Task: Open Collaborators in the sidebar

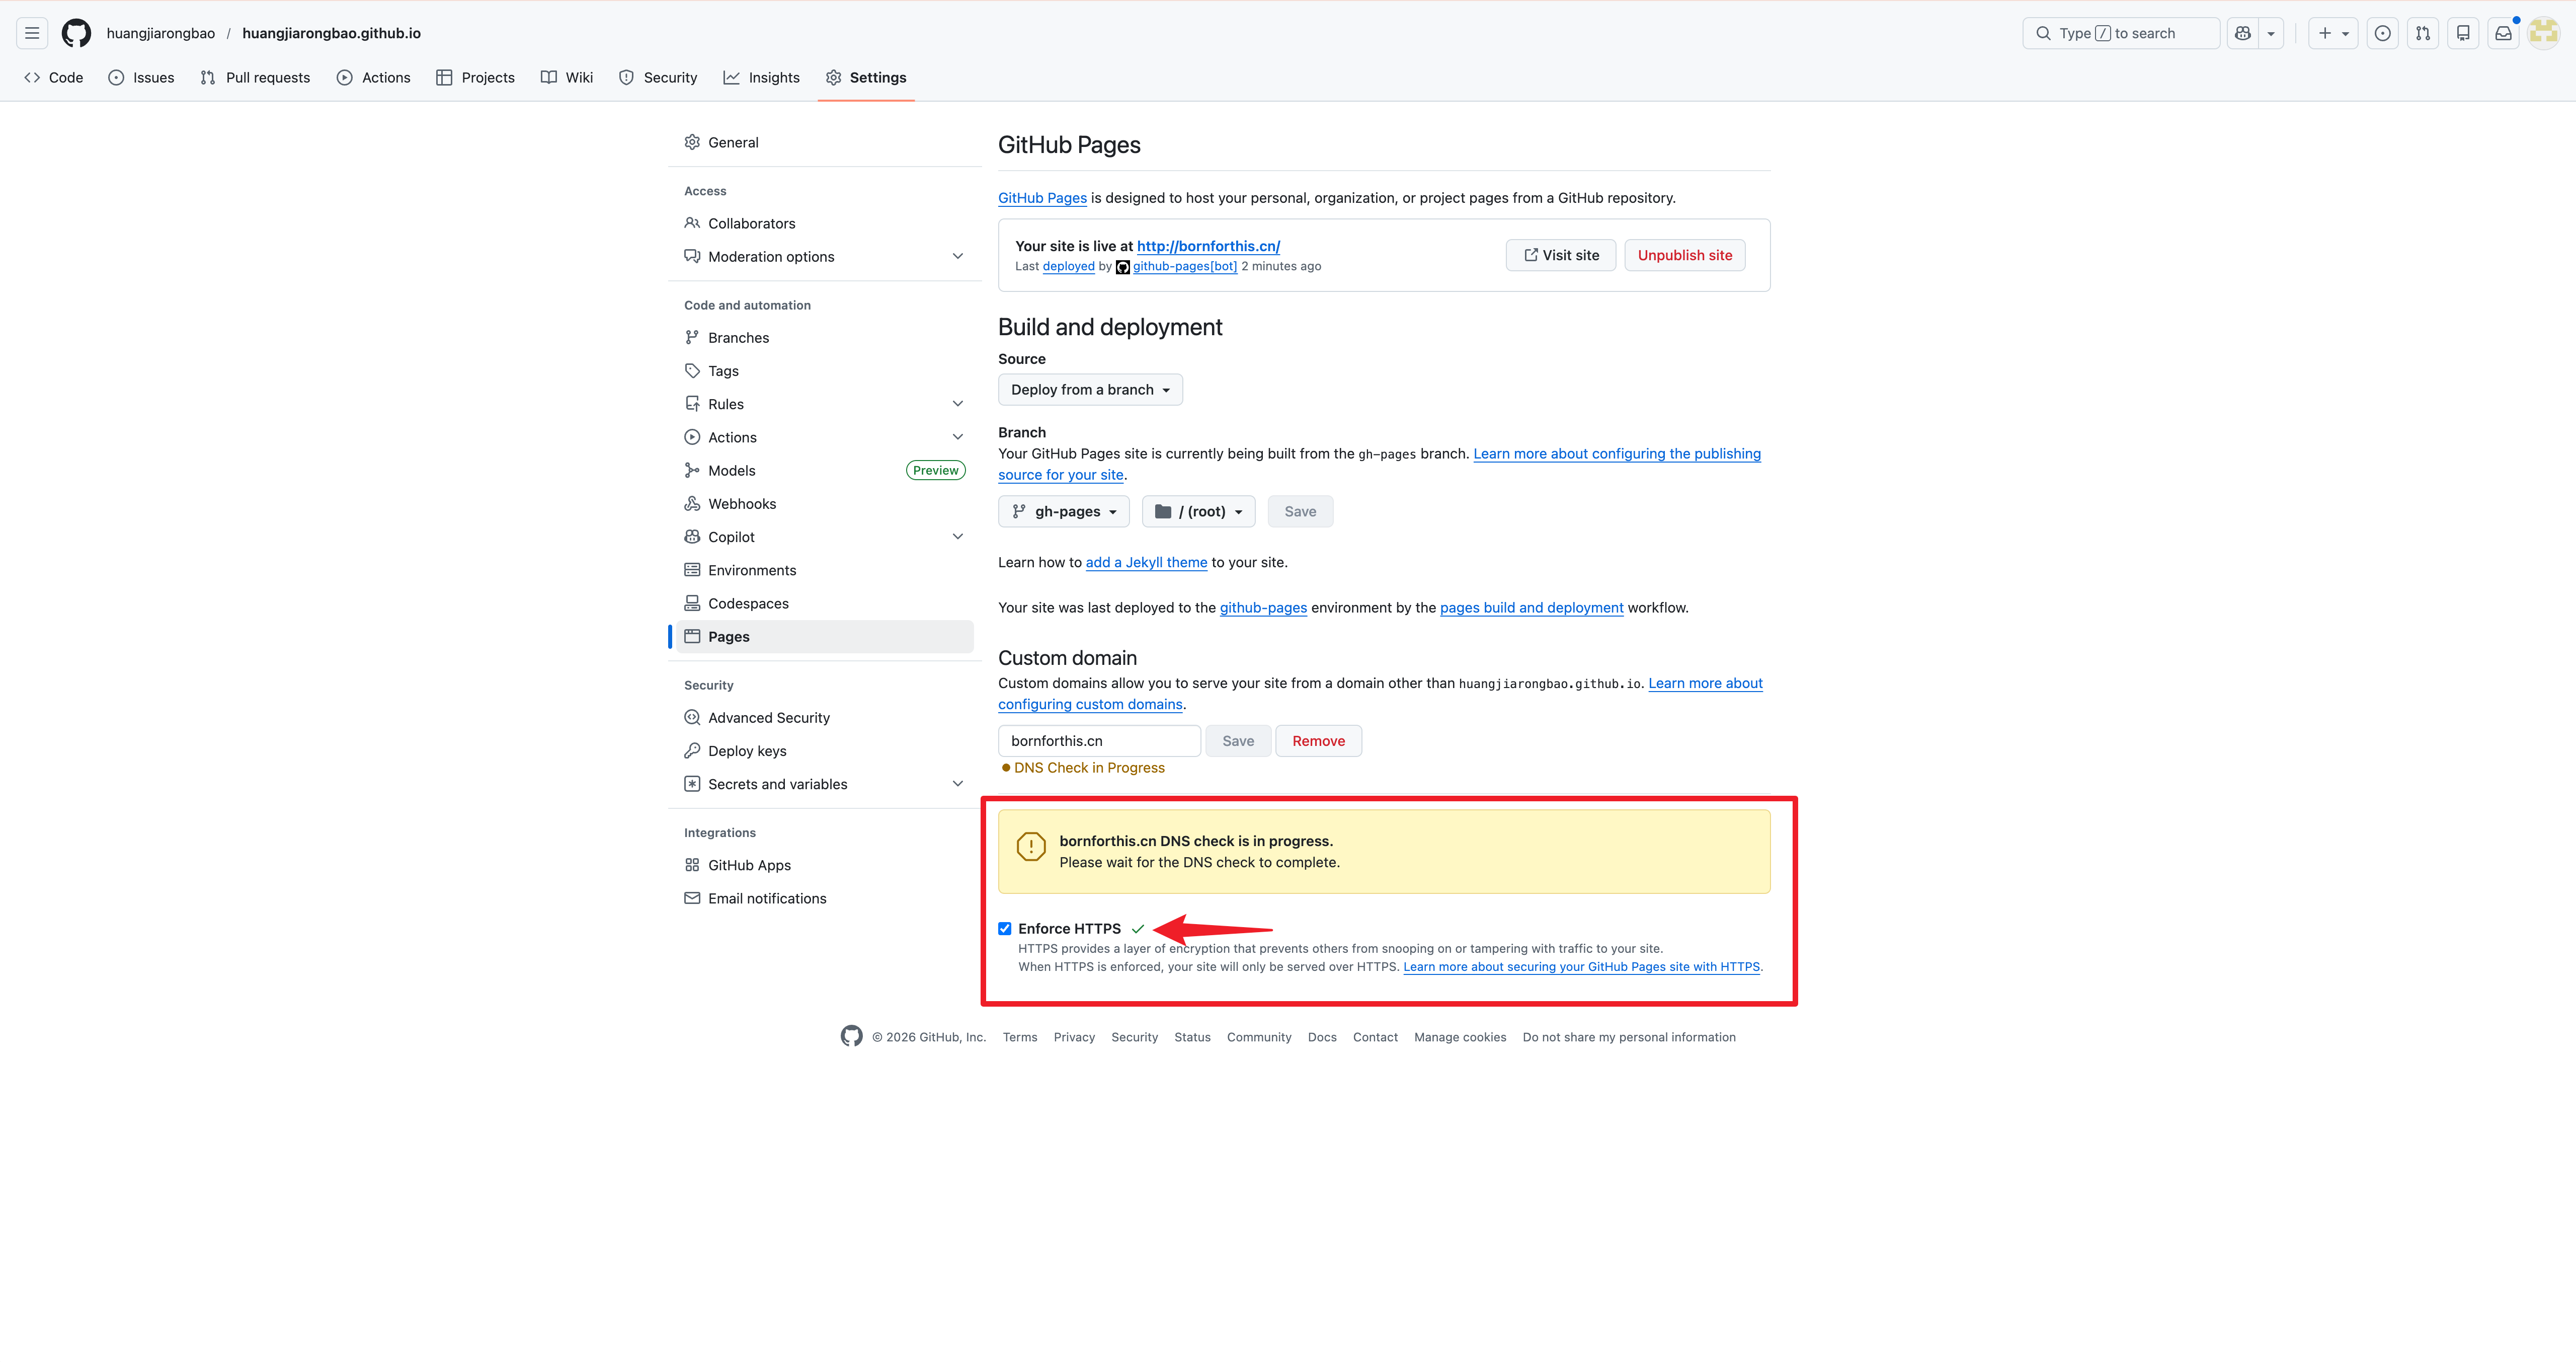Action: coord(824,223)
